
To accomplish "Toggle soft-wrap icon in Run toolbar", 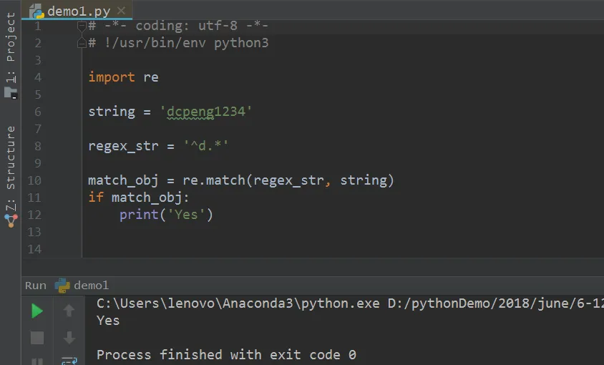I will (69, 361).
